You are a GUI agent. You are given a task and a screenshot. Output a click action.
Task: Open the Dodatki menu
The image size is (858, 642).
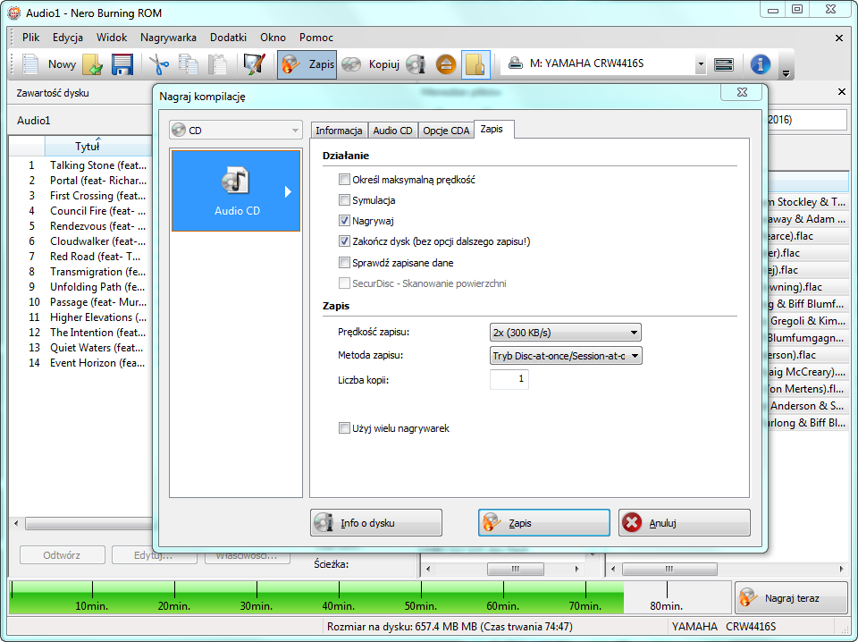point(228,38)
